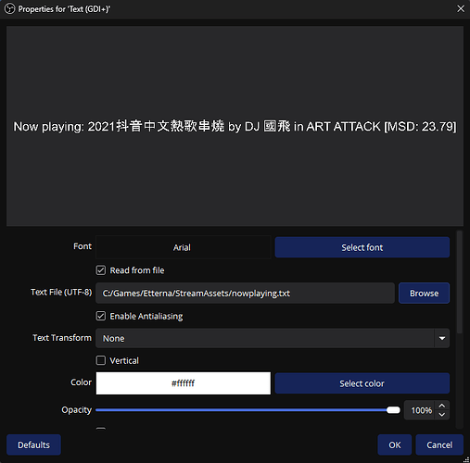Click the Text File path input field
Image resolution: width=470 pixels, height=463 pixels.
[245, 294]
